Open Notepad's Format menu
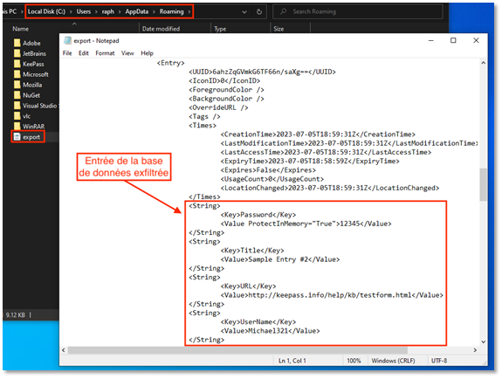The height and width of the screenshot is (379, 502). pos(105,53)
